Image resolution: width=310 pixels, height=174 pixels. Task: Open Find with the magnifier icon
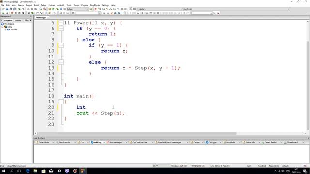pyautogui.click(x=41, y=9)
